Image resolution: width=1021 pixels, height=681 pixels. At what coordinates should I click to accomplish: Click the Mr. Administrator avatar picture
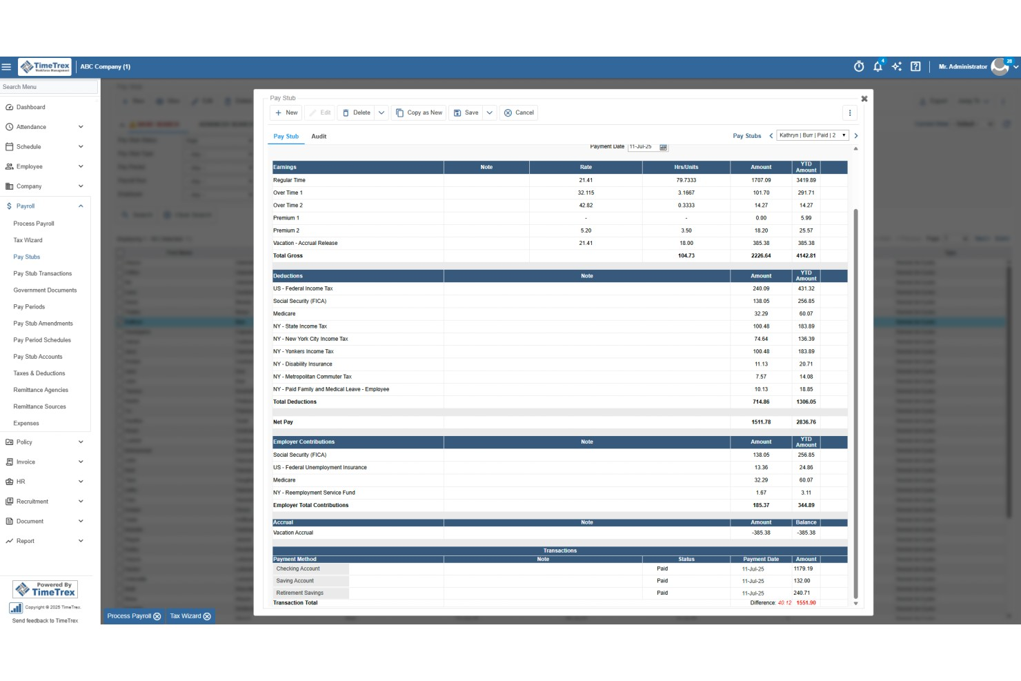(x=1000, y=66)
